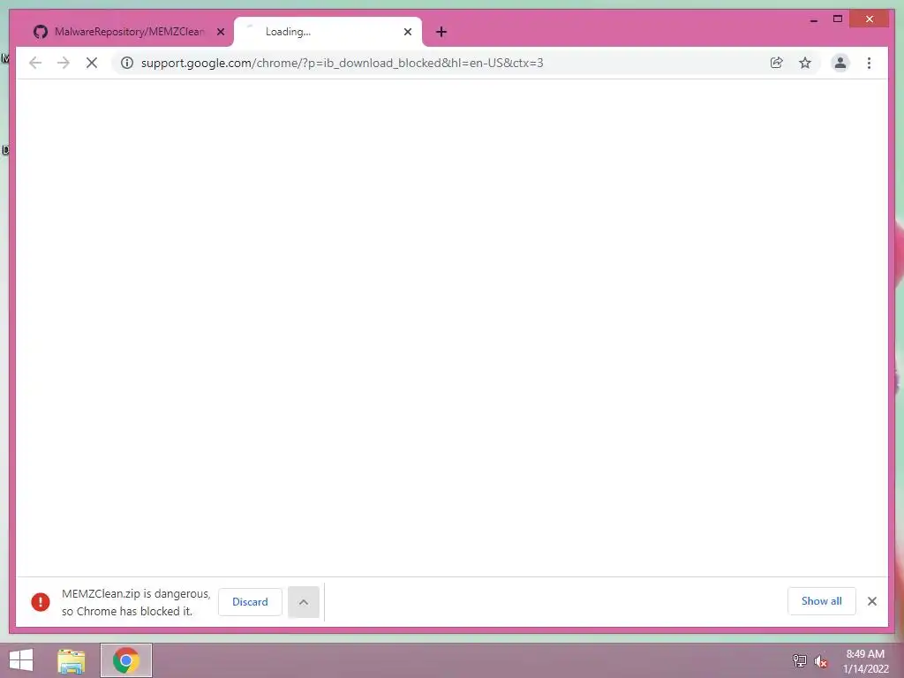This screenshot has width=904, height=678.
Task: Click the 'MEMZClean.zip is dangerous' message
Action: click(136, 602)
